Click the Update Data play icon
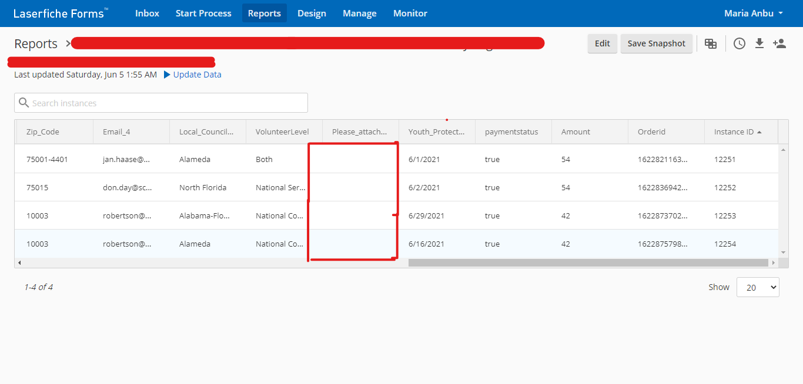Viewport: 803px width, 384px height. 167,75
